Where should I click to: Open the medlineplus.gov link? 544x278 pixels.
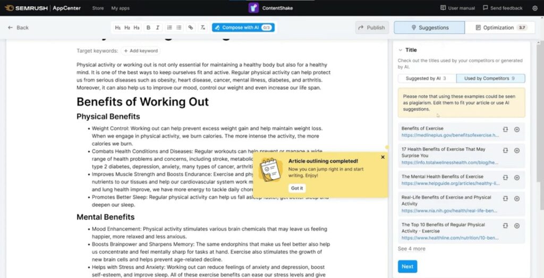(x=450, y=135)
